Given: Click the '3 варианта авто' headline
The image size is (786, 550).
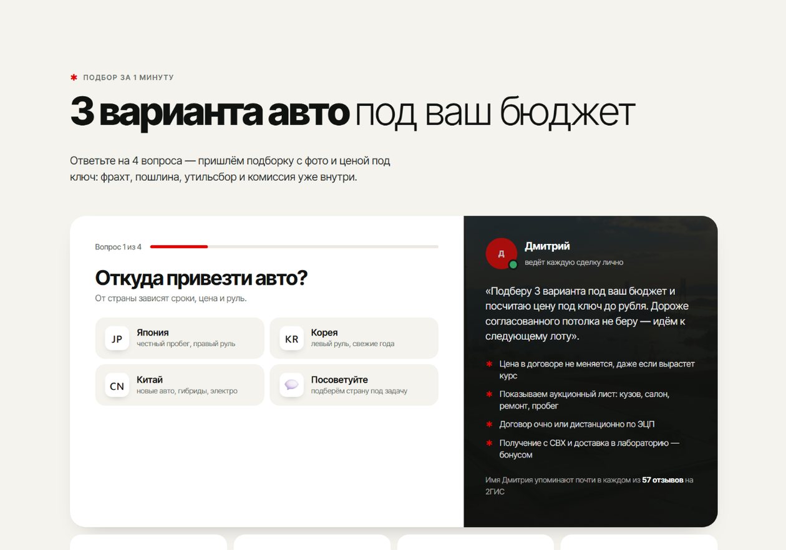Looking at the screenshot, I should [210, 112].
